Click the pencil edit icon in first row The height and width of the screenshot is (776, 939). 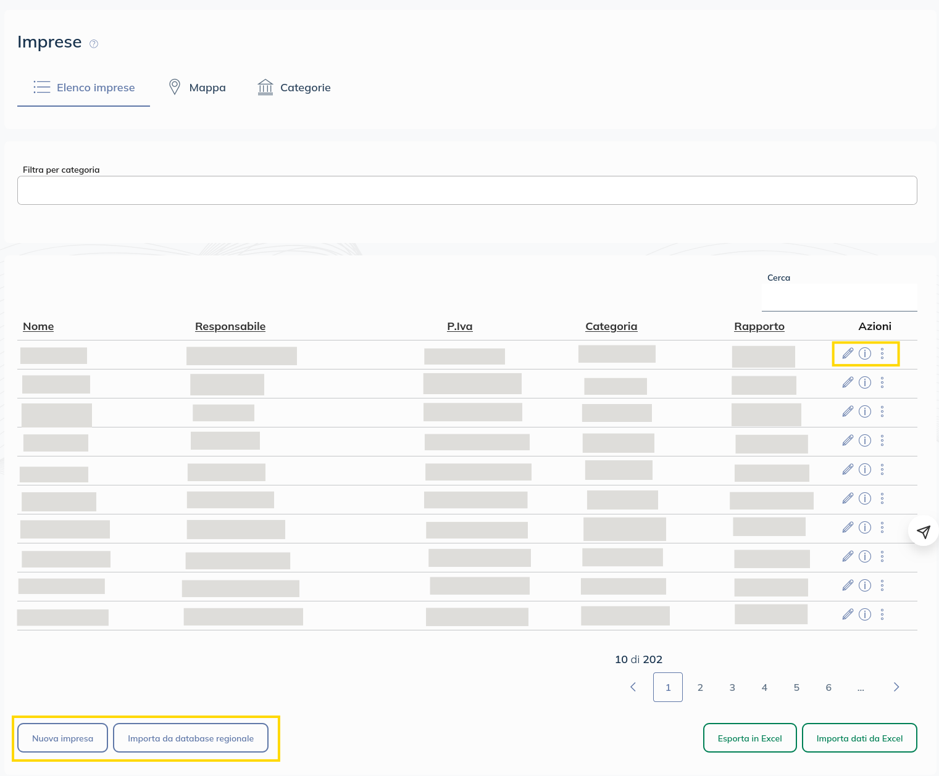(848, 353)
